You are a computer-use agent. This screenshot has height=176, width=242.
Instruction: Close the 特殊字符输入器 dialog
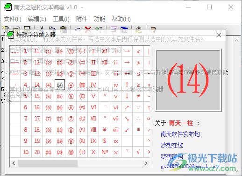219,35
